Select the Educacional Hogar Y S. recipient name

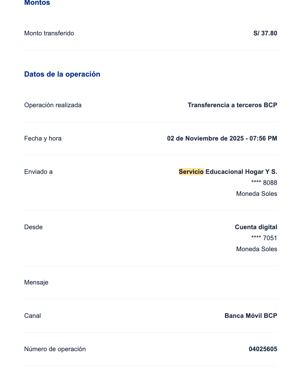[241, 172]
